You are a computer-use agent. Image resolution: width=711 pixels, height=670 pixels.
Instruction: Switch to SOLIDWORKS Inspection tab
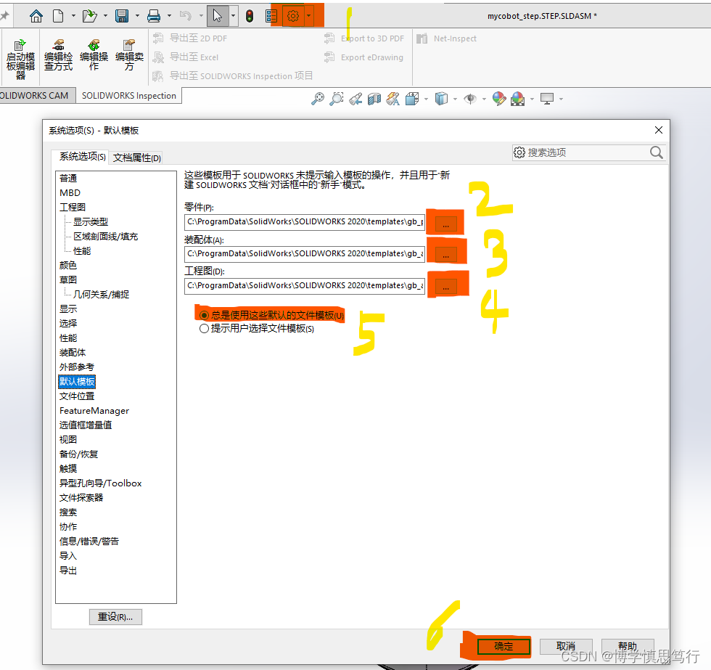click(x=129, y=96)
